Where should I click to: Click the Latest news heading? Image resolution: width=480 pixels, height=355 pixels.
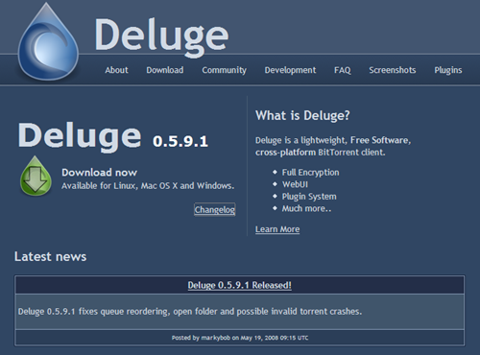(51, 256)
